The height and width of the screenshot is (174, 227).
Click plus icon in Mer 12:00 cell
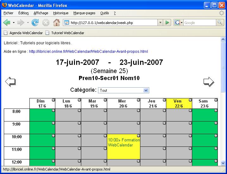point(138,161)
